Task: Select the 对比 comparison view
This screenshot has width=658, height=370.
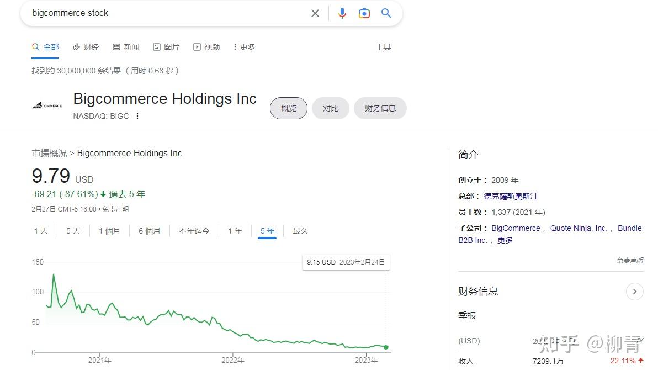Action: click(330, 108)
